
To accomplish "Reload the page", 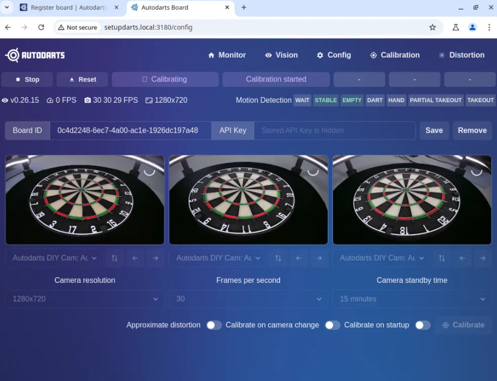I will pos(41,27).
